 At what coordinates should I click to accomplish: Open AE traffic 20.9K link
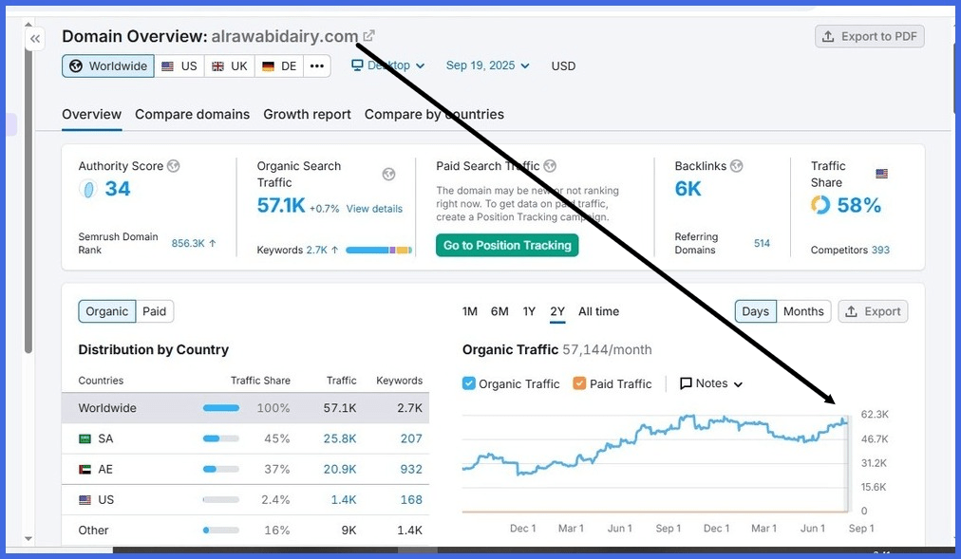(x=340, y=470)
